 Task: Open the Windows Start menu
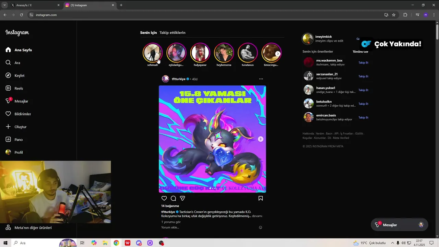5,243
